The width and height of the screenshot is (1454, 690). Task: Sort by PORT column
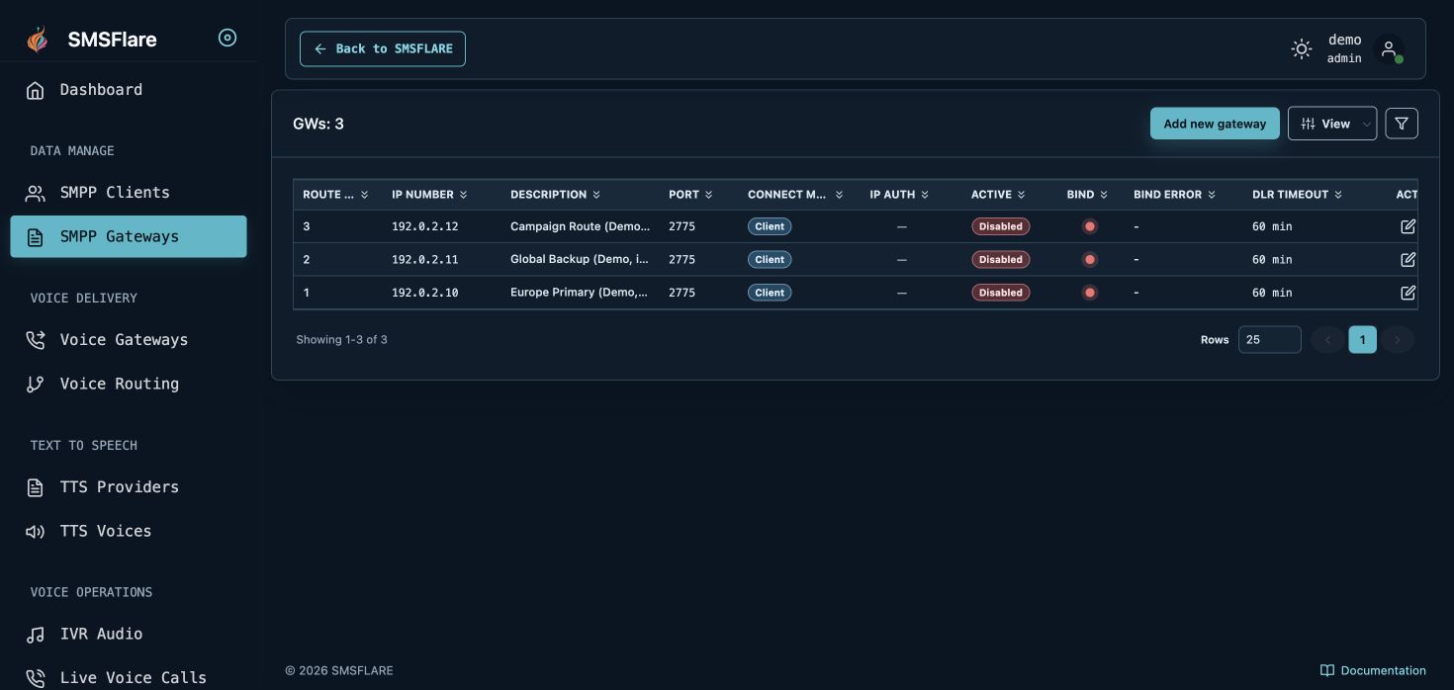690,195
